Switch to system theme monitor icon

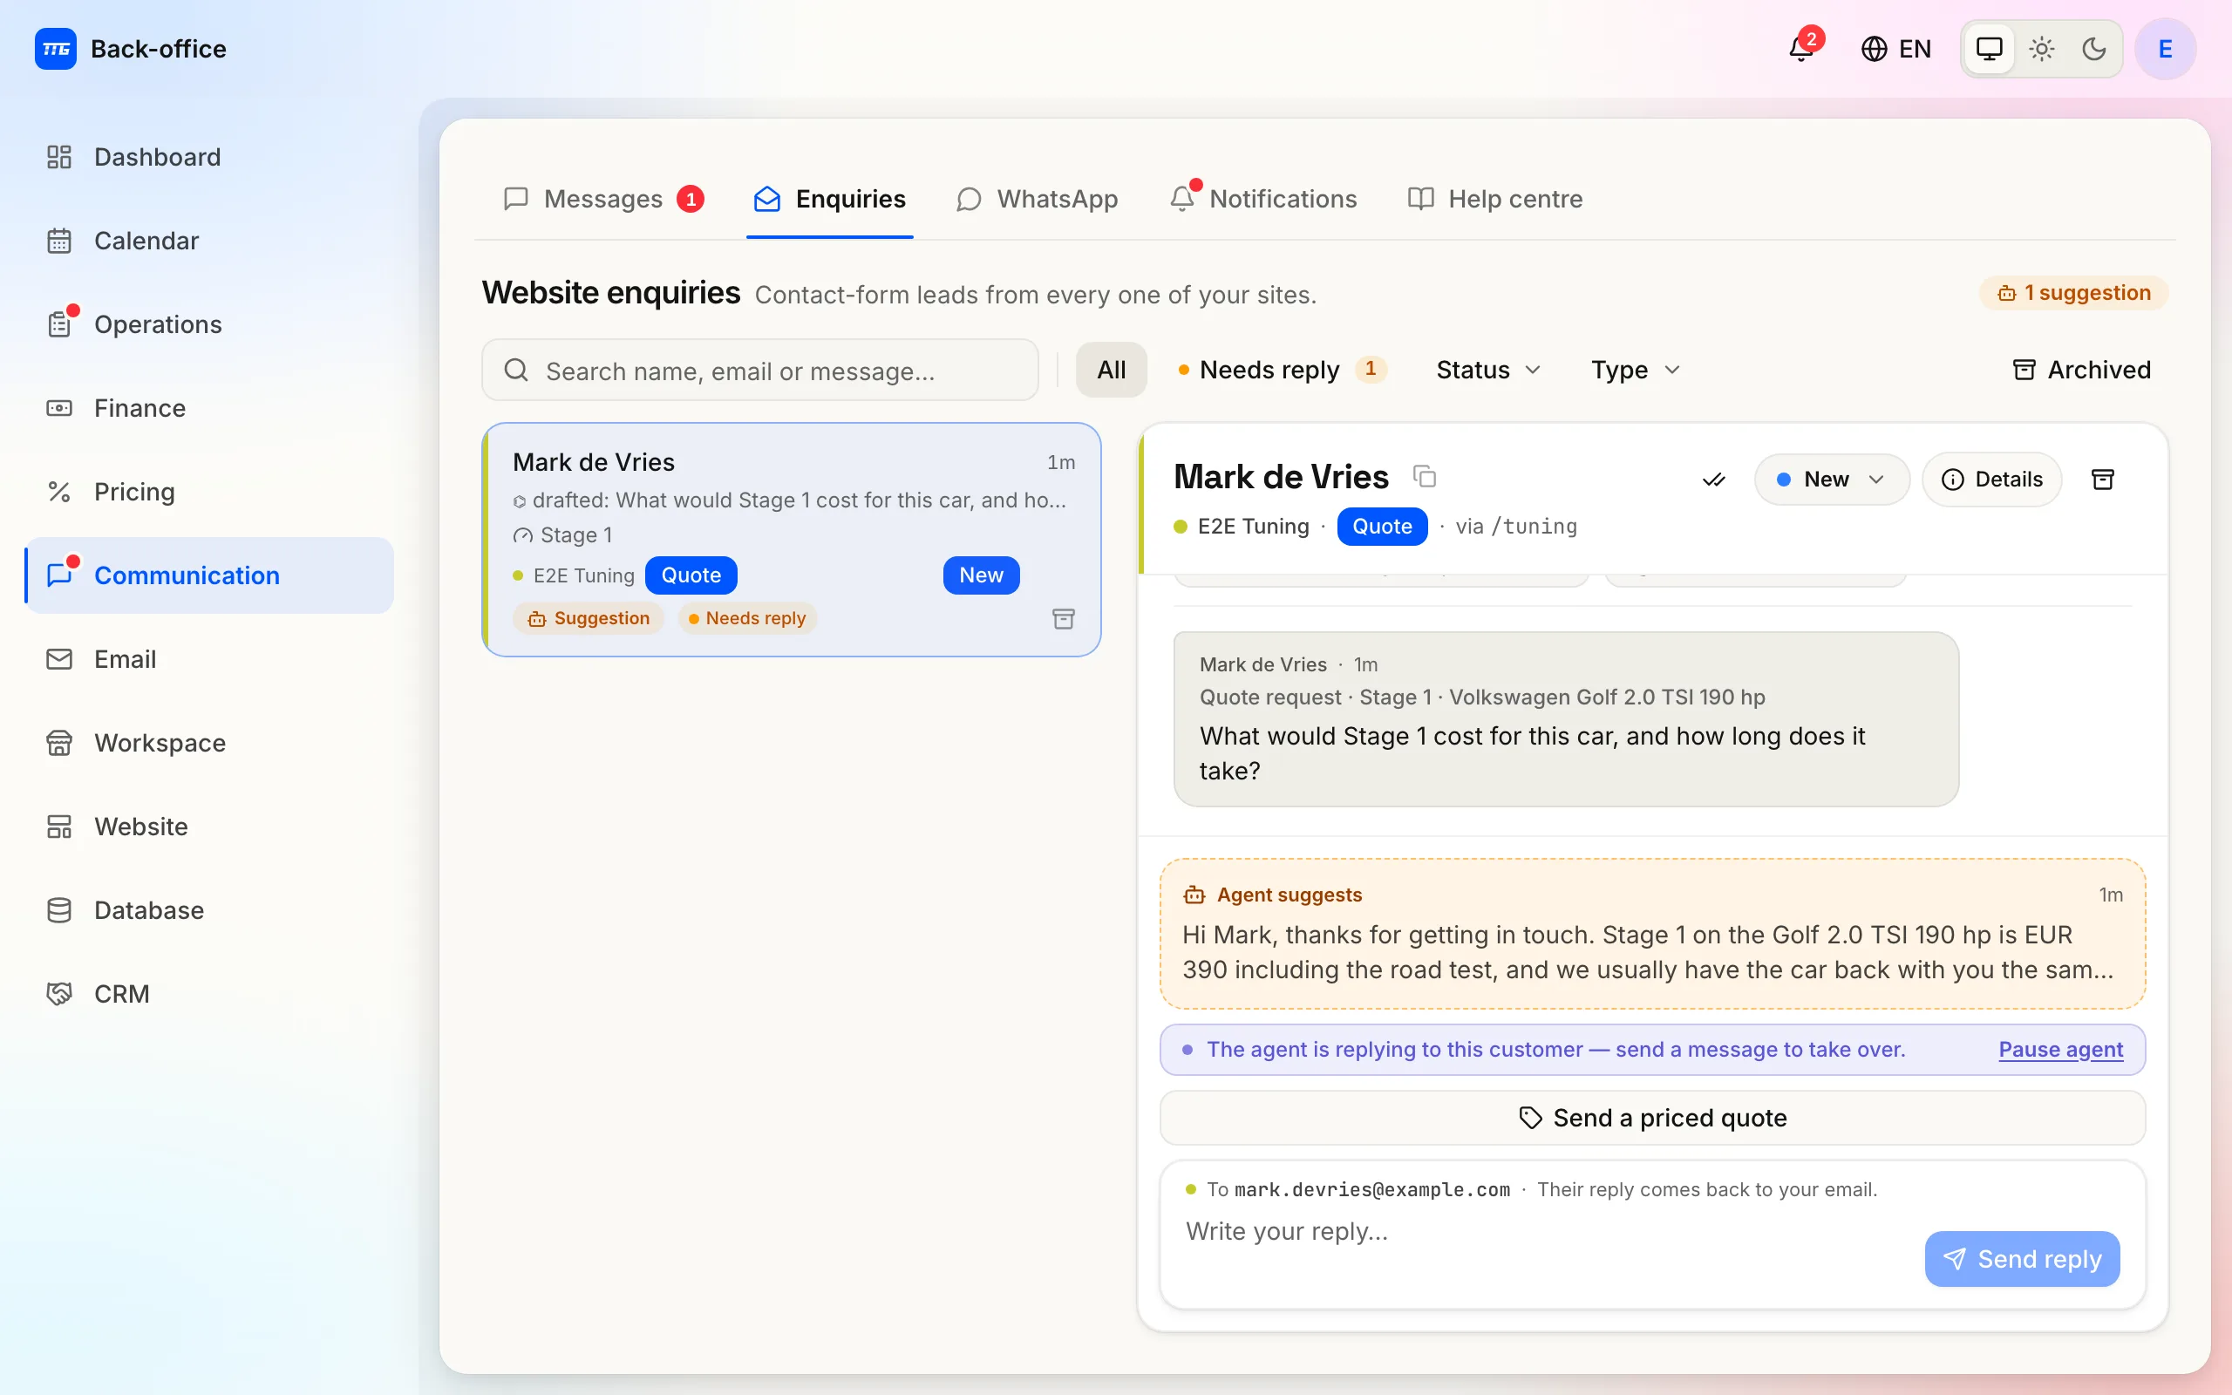coord(1990,49)
